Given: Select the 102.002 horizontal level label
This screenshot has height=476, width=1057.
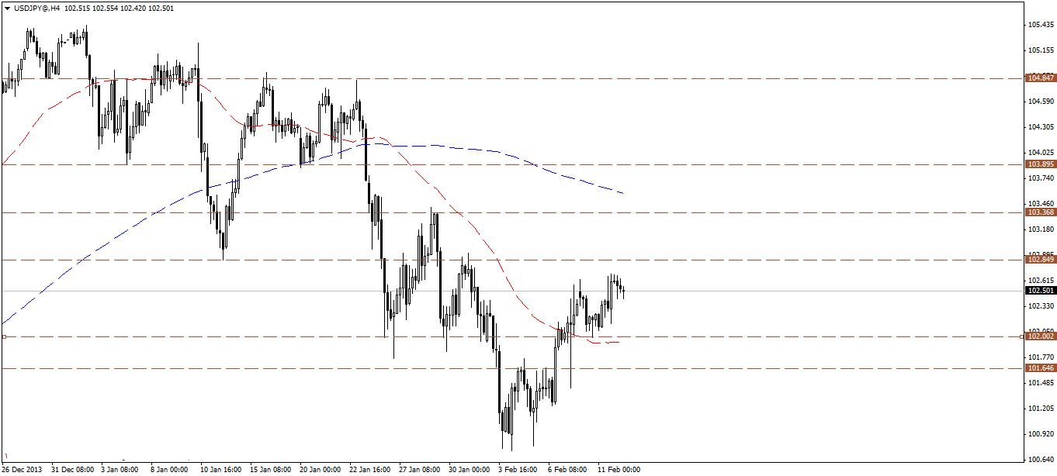Looking at the screenshot, I should (1040, 336).
